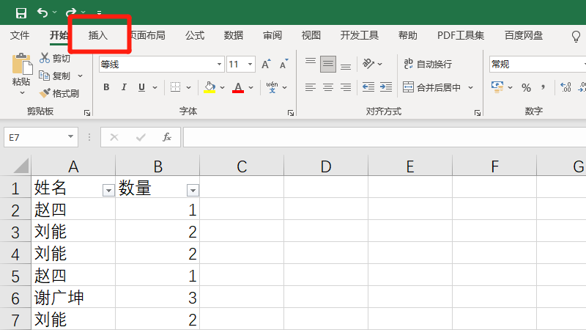This screenshot has width=586, height=330.
Task: Toggle Italic formatting
Action: 124,87
